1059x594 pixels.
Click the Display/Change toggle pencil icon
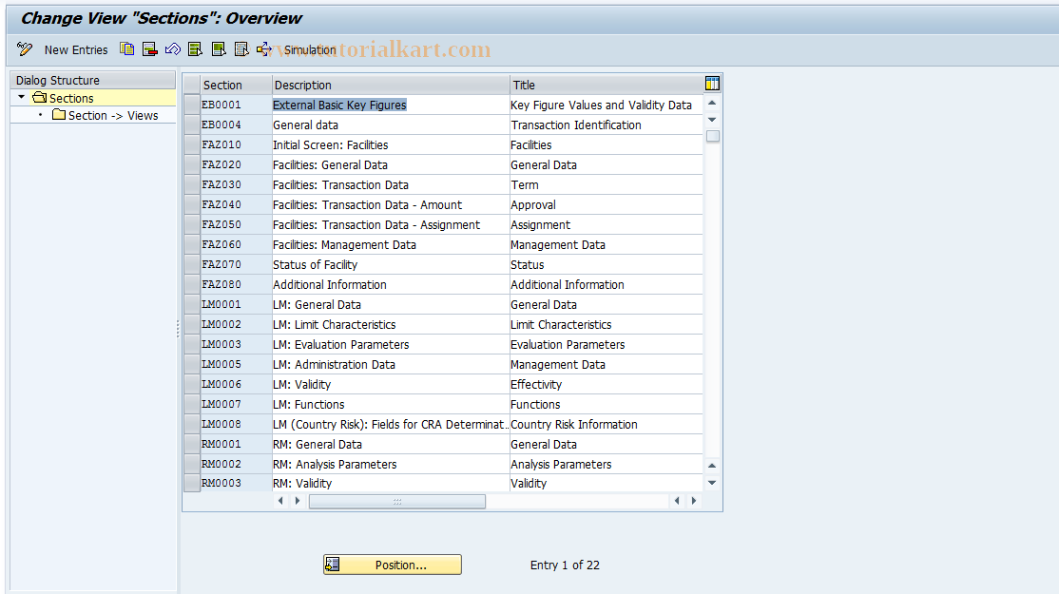pyautogui.click(x=25, y=49)
